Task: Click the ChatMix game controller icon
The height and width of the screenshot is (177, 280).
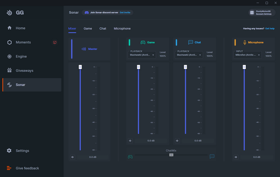Action: tap(130, 157)
